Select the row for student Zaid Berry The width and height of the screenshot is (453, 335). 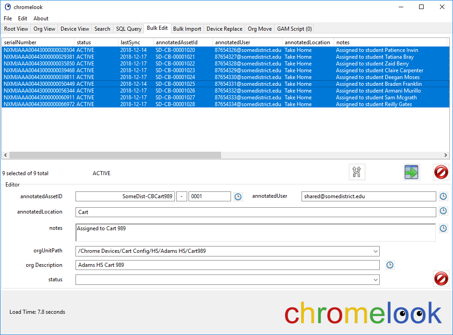coord(225,64)
